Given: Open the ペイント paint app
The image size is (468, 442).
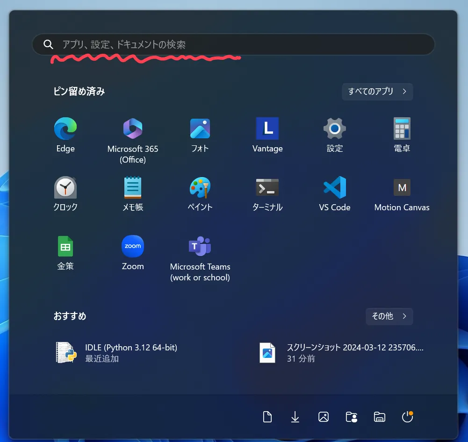Looking at the screenshot, I should pyautogui.click(x=200, y=188).
